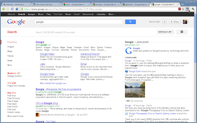Close the Settings - Extensions tab

pyautogui.click(x=30, y=4)
